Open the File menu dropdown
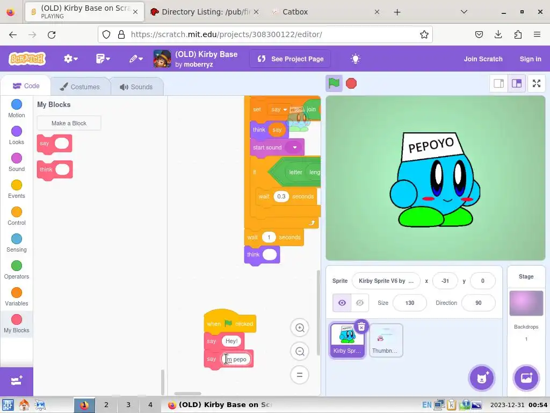Image resolution: width=550 pixels, height=413 pixels. pyautogui.click(x=103, y=59)
